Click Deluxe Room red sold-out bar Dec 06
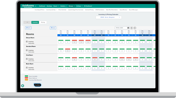 [x=74, y=40]
